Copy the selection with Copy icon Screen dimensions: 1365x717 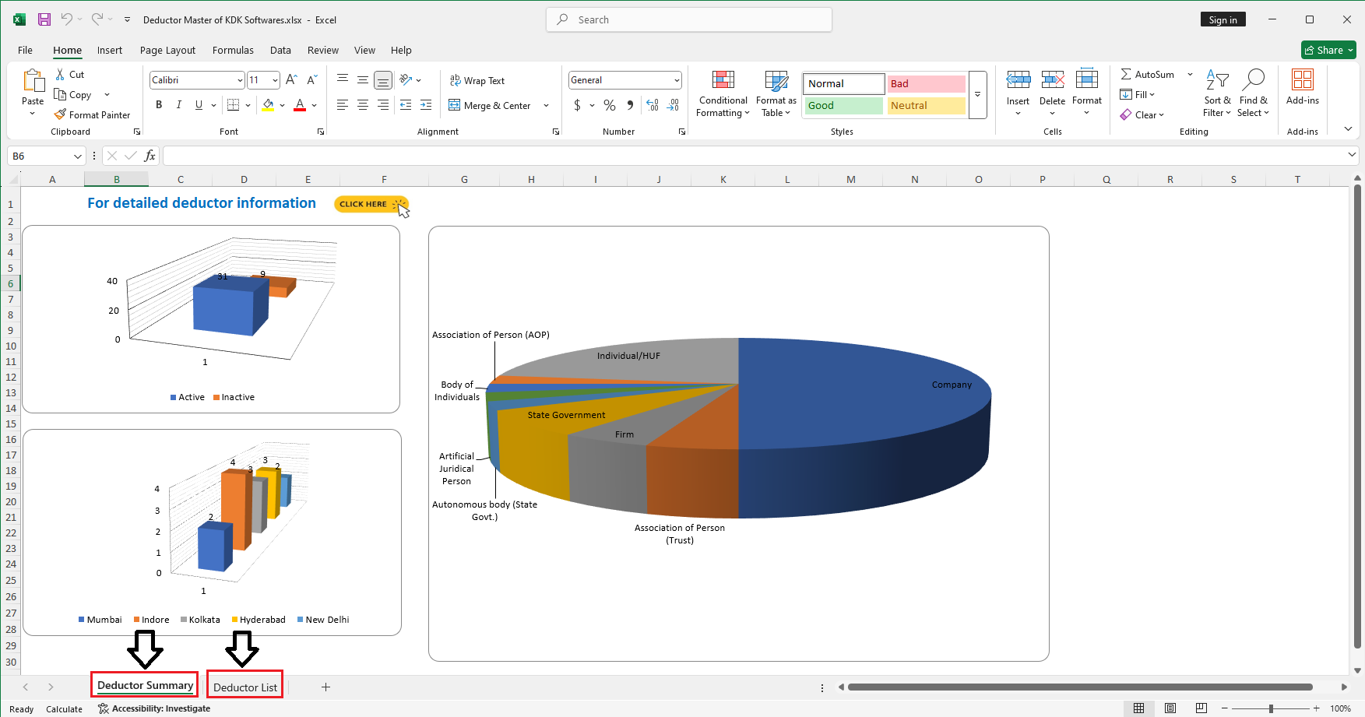coord(60,94)
